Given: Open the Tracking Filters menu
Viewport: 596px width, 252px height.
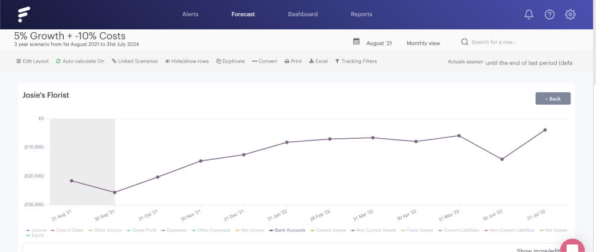Looking at the screenshot, I should (356, 61).
